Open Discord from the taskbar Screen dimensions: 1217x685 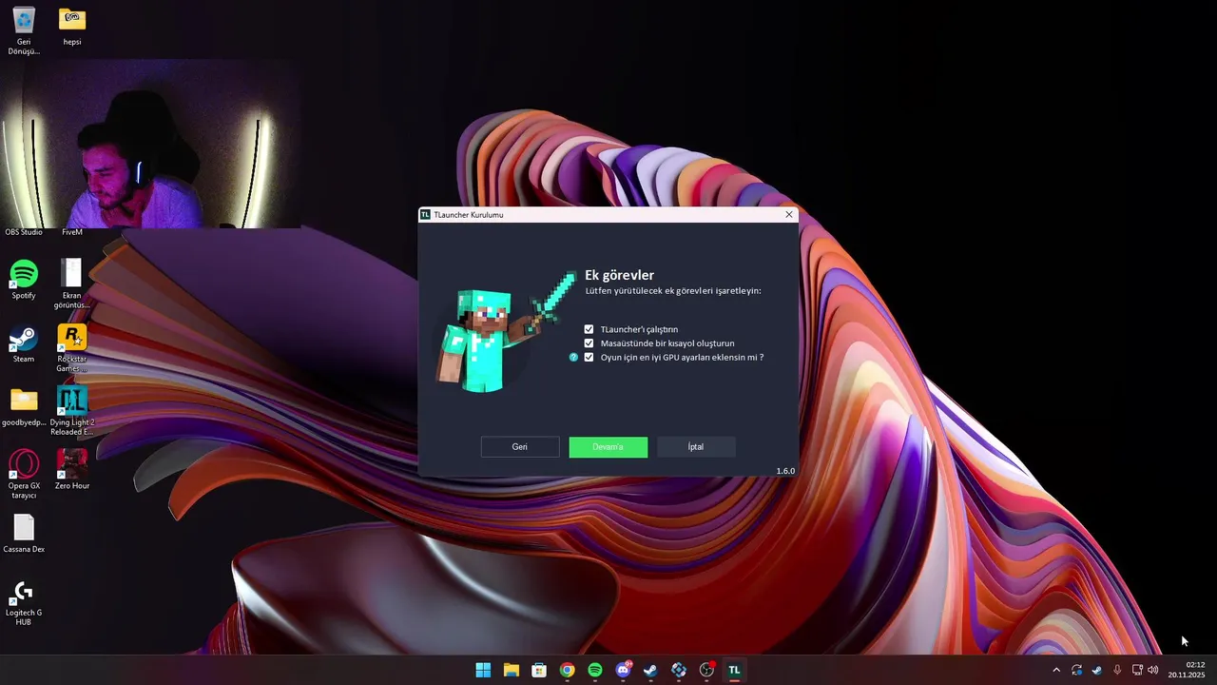point(623,670)
